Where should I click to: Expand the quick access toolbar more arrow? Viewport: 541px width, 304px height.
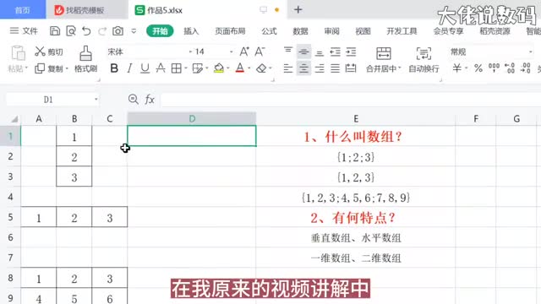point(134,31)
